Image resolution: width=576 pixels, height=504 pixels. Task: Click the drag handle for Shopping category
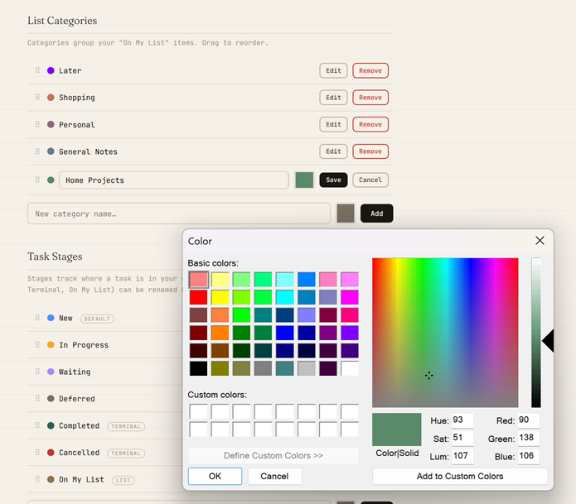pyautogui.click(x=37, y=97)
